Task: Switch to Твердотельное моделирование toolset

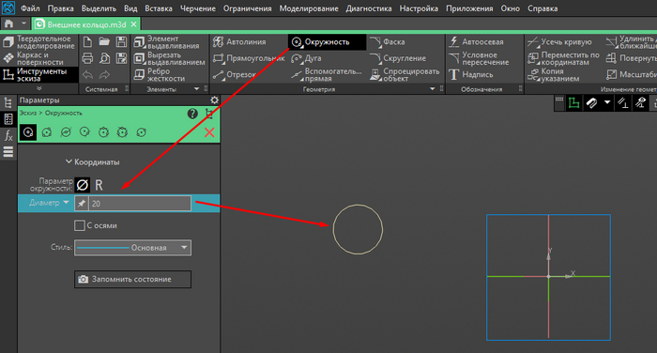Action: click(39, 42)
